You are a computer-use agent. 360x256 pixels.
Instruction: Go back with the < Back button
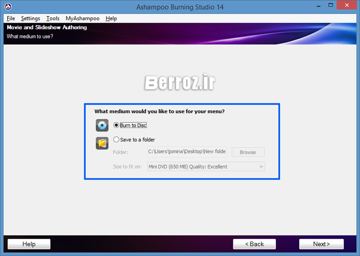pyautogui.click(x=254, y=244)
